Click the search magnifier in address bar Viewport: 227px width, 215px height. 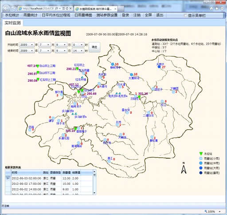pos(56,8)
